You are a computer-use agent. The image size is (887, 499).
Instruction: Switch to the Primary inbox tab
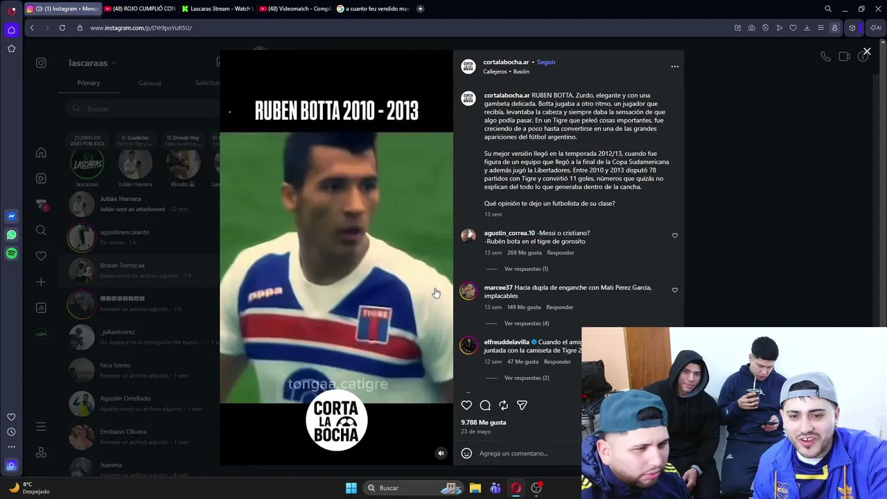click(x=89, y=83)
